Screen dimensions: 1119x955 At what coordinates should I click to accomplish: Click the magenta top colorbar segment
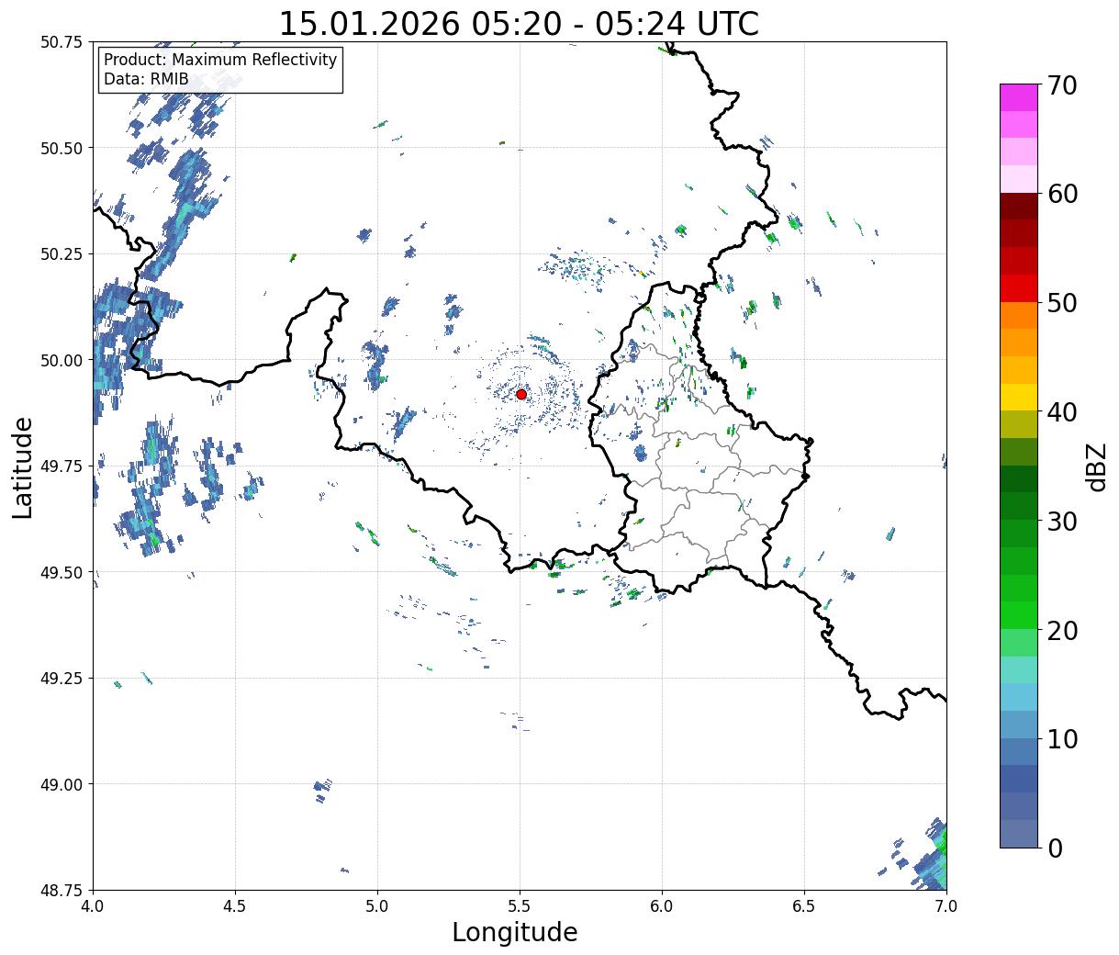(x=1019, y=97)
